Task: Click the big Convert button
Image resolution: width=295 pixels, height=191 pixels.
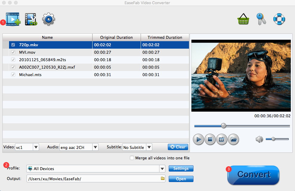Action: [x=253, y=175]
